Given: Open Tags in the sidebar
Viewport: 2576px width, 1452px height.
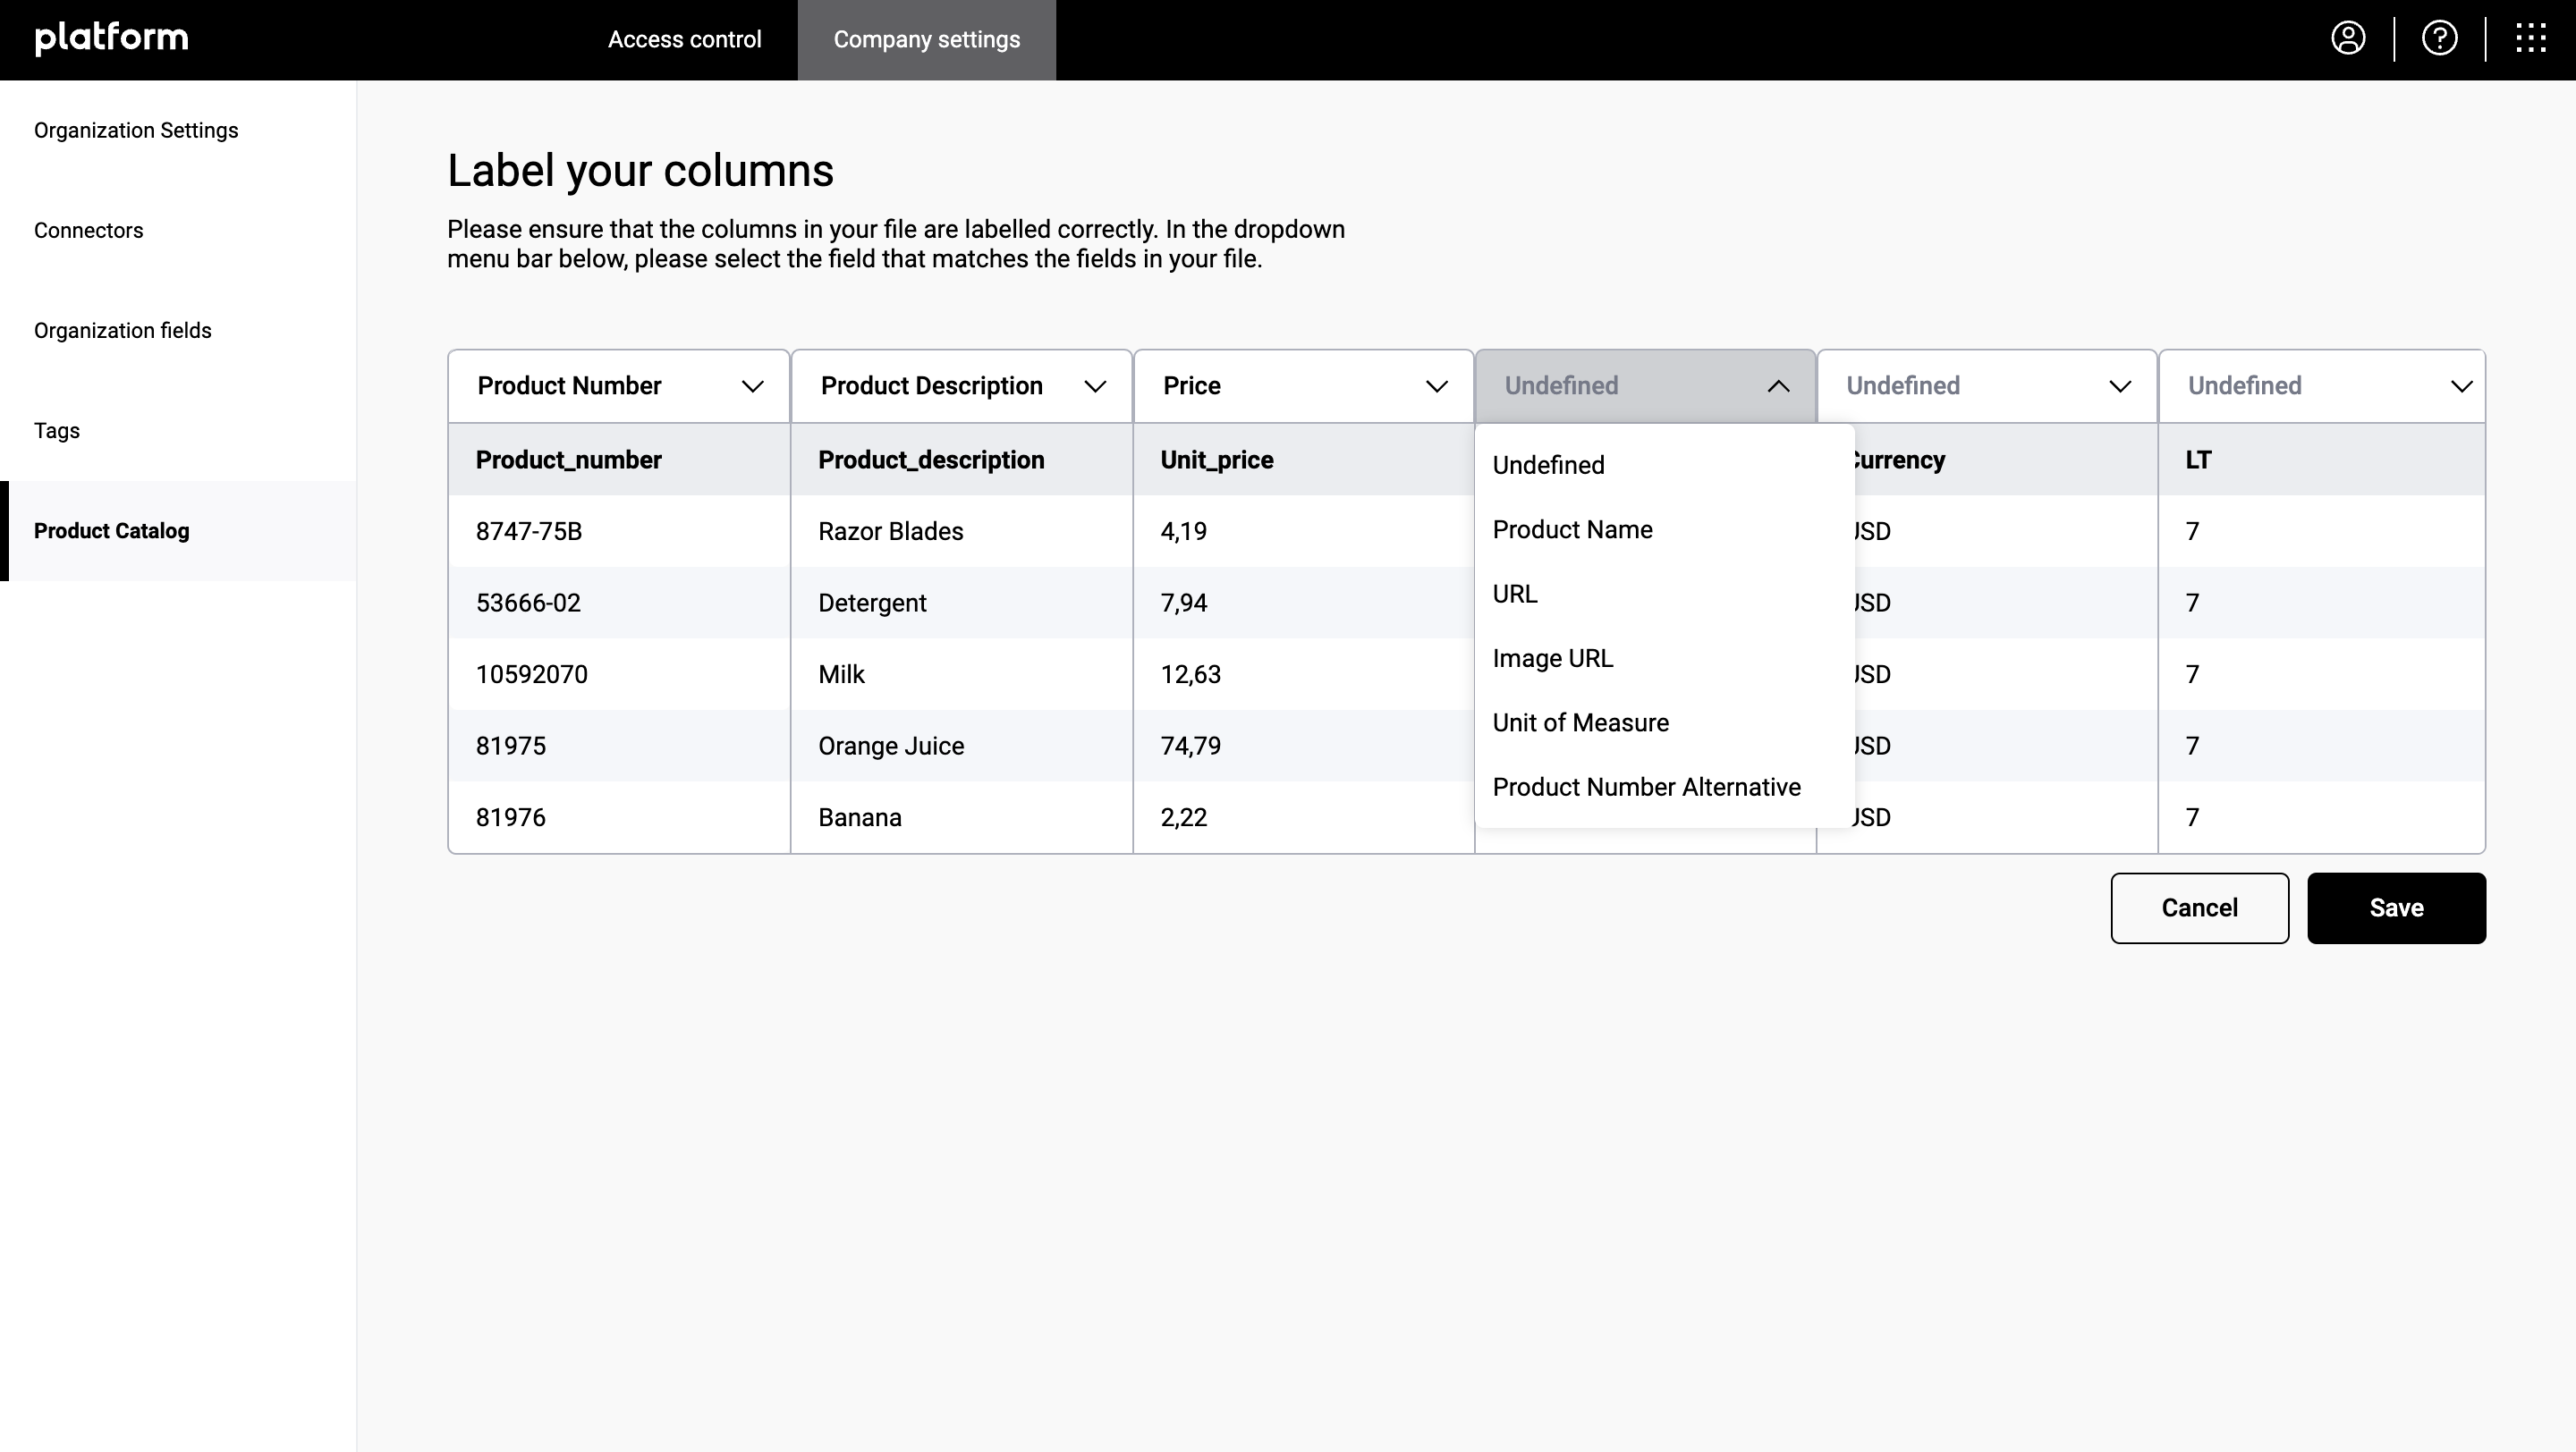Looking at the screenshot, I should point(178,431).
